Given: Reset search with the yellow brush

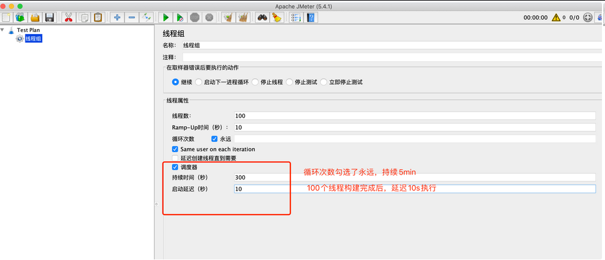Looking at the screenshot, I should pos(276,18).
